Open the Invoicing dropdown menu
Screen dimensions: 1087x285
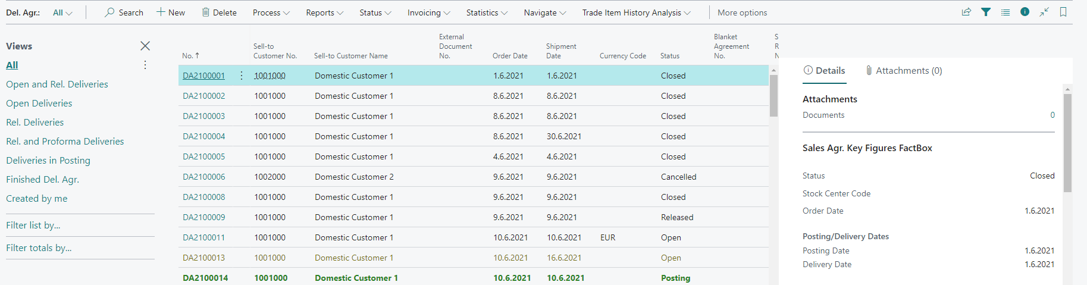coord(428,12)
